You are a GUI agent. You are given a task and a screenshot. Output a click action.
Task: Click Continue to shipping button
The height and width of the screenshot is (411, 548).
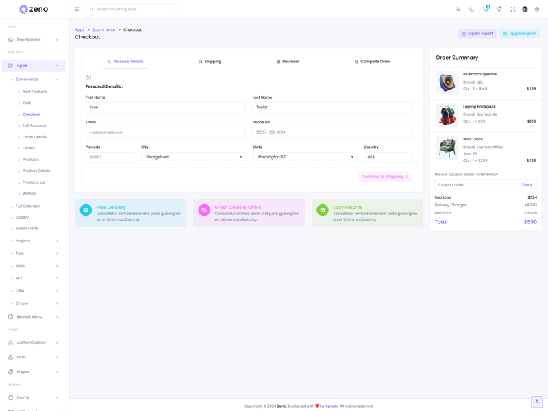point(385,177)
